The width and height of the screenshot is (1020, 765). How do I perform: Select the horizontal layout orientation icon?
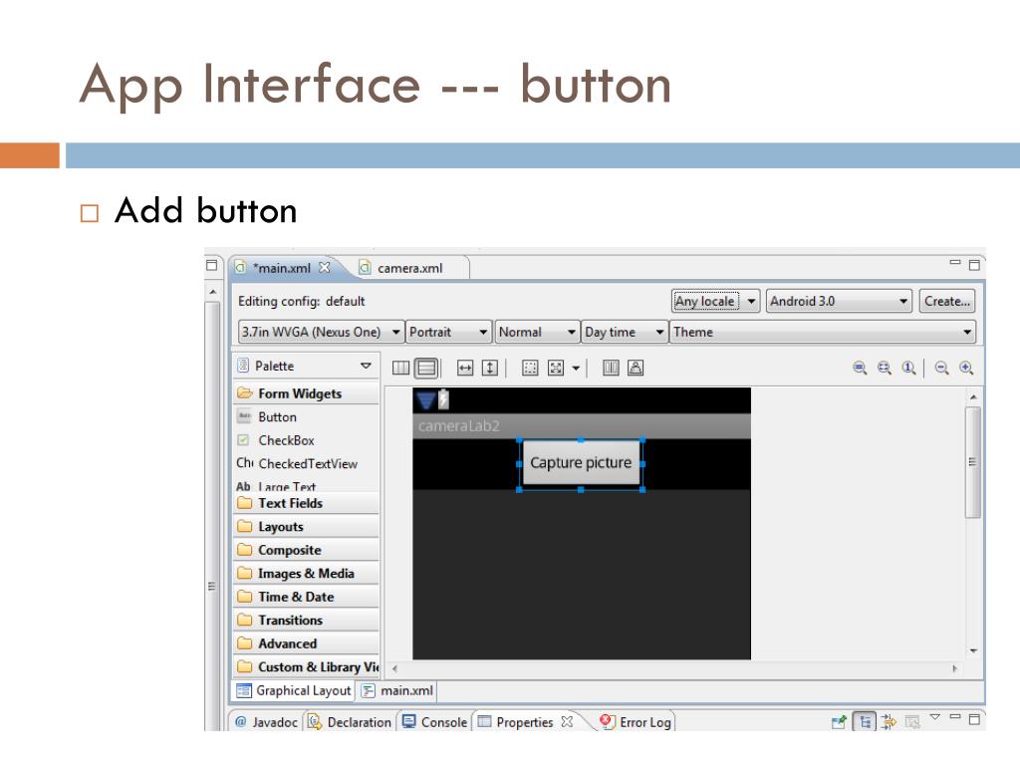coord(400,368)
